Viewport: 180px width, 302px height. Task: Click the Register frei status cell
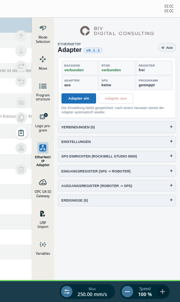pos(154,68)
